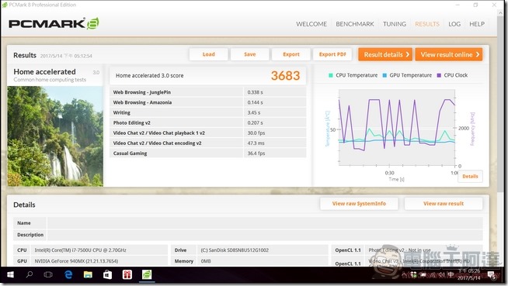Viewport: 508px width, 286px height.
Task: Click View result online button
Action: (x=449, y=54)
